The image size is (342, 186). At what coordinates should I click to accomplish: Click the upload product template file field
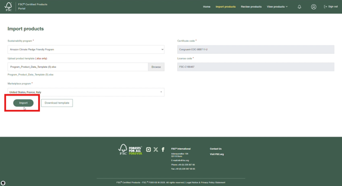click(78, 67)
